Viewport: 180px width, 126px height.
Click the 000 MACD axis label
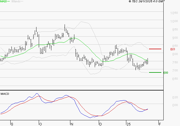coord(175,105)
